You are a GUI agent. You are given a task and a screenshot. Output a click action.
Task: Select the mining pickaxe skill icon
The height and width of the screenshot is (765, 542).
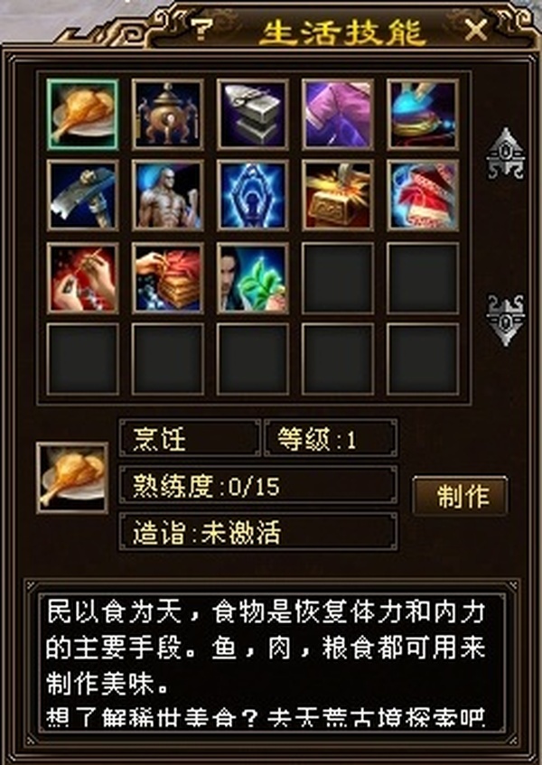(x=82, y=196)
